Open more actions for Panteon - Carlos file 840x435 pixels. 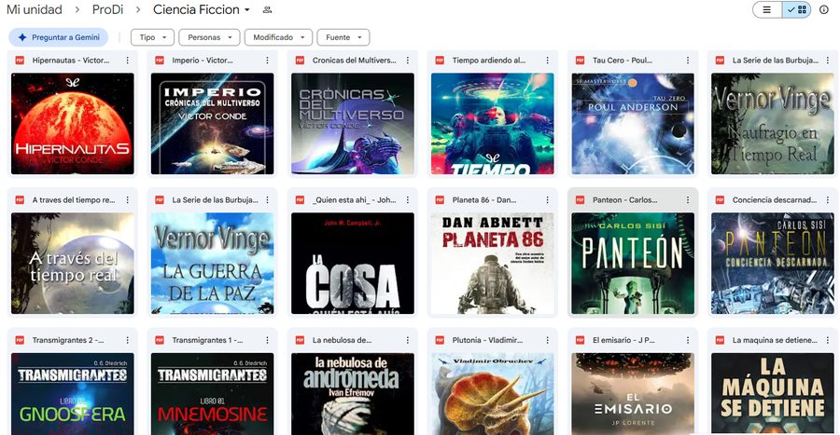click(688, 200)
